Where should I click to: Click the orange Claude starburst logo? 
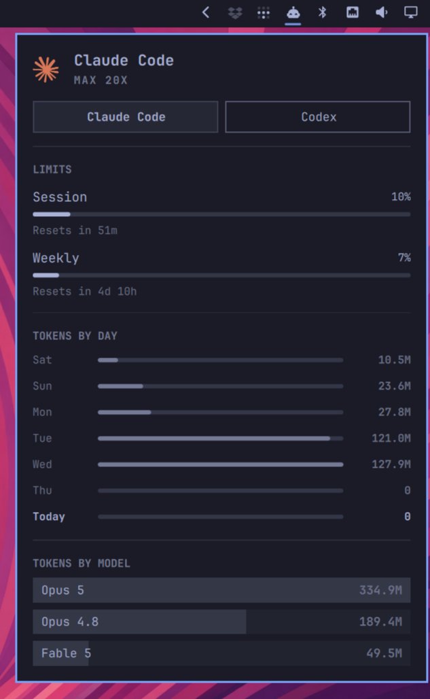click(46, 69)
